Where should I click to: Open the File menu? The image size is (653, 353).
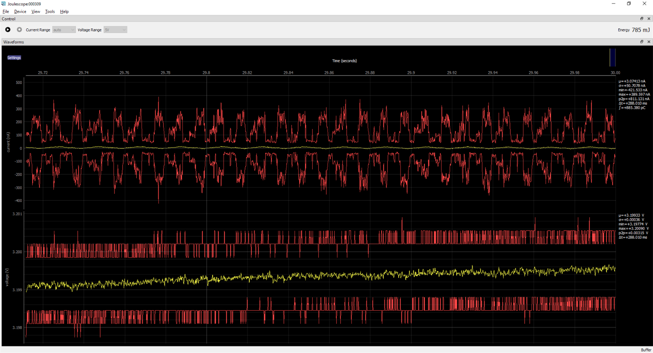[6, 11]
